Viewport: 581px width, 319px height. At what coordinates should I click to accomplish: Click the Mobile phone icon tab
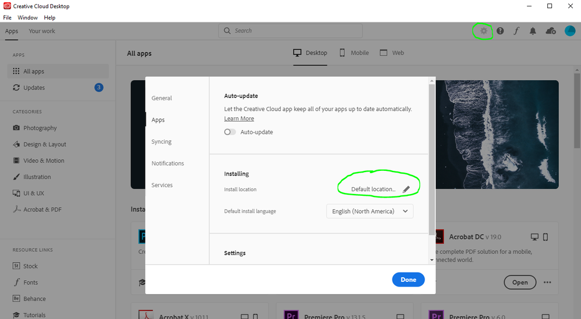(x=342, y=53)
